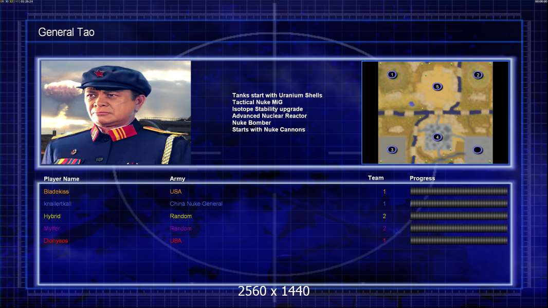Screen dimensions: 548x308
Task: Click the Advanced Nuclear Reactor line
Action: [269, 116]
